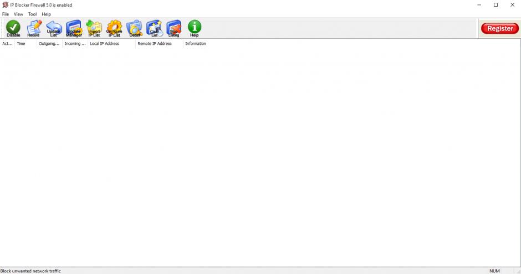521x274 pixels.
Task: Open the View menu
Action: tap(18, 14)
